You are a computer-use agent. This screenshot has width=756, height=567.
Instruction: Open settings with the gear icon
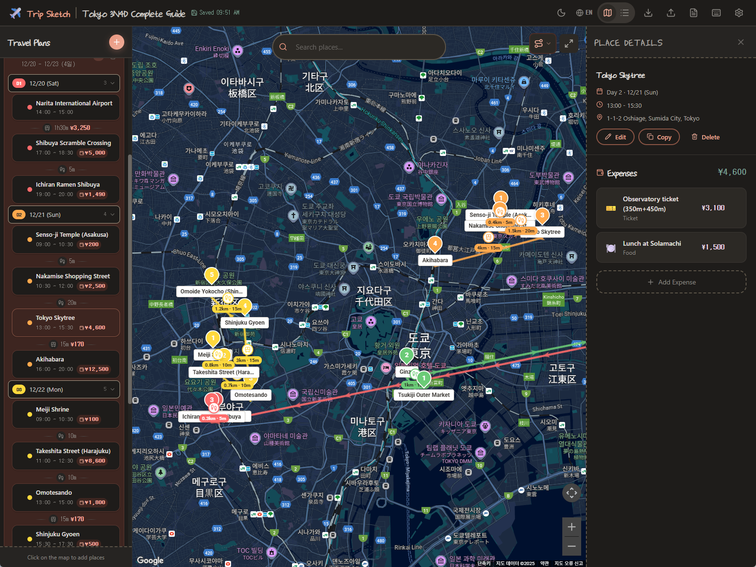[x=739, y=13]
